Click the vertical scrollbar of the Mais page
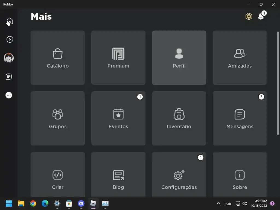 point(278,83)
